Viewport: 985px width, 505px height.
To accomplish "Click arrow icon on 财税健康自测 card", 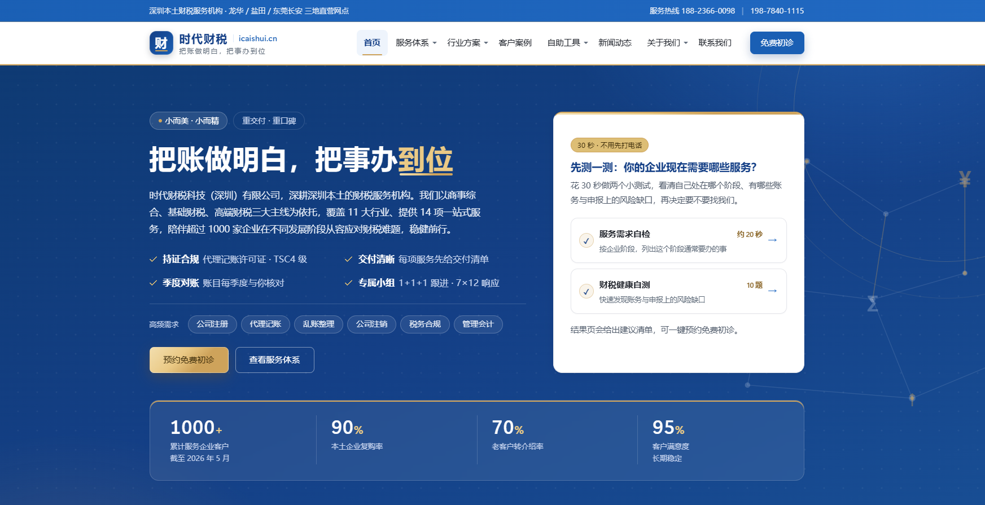I will pos(773,291).
